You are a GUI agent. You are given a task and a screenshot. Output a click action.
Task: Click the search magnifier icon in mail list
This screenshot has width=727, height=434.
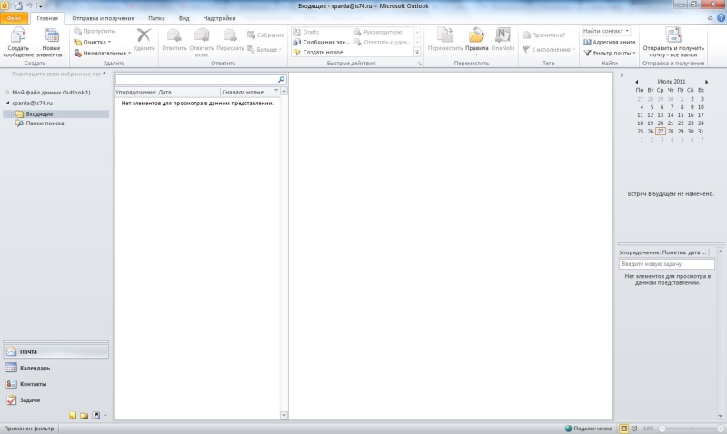tap(281, 80)
